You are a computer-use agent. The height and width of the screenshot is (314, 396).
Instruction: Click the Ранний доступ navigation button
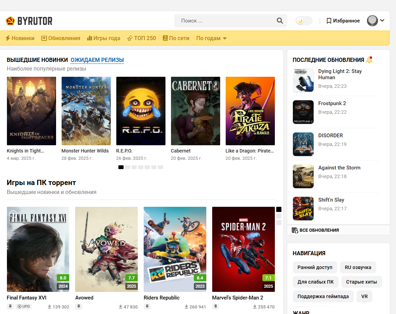(315, 267)
